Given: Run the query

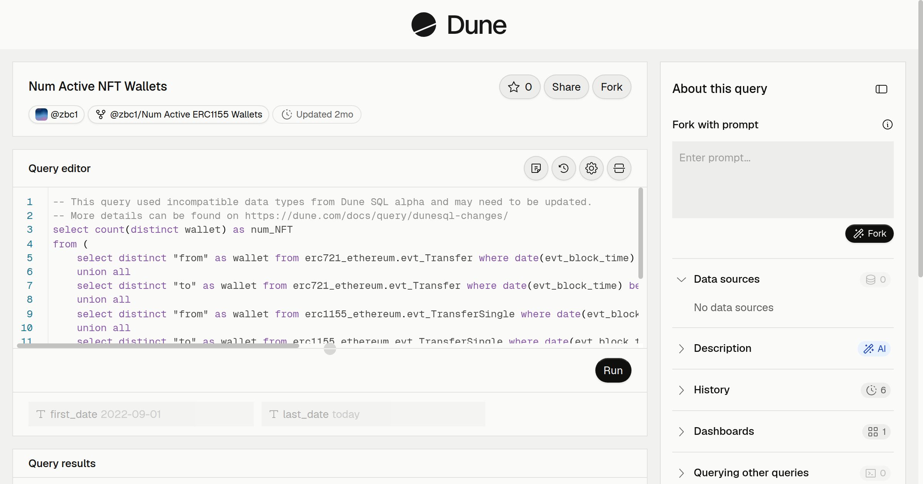Looking at the screenshot, I should (x=613, y=370).
